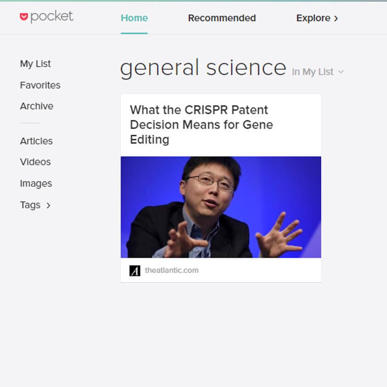Screen dimensions: 387x387
Task: Click the dropdown arrow after 'in My List'
Action: (341, 72)
